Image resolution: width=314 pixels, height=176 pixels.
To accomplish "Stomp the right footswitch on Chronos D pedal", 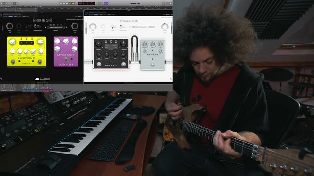I will pyautogui.click(x=40, y=62).
